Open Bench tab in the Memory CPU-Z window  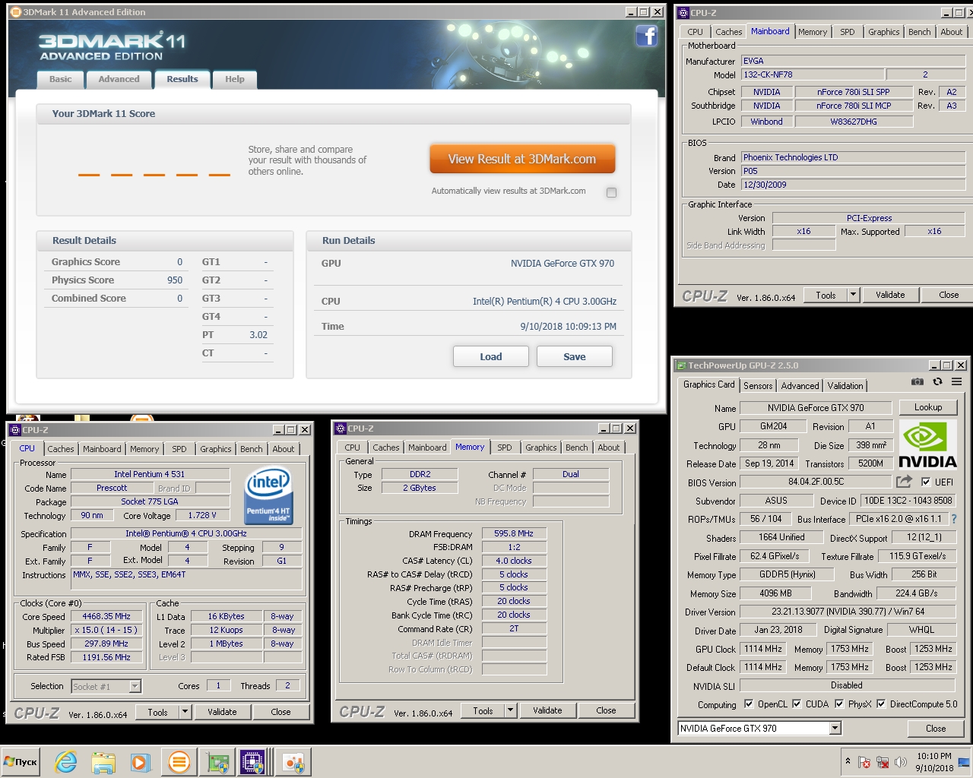(x=577, y=448)
